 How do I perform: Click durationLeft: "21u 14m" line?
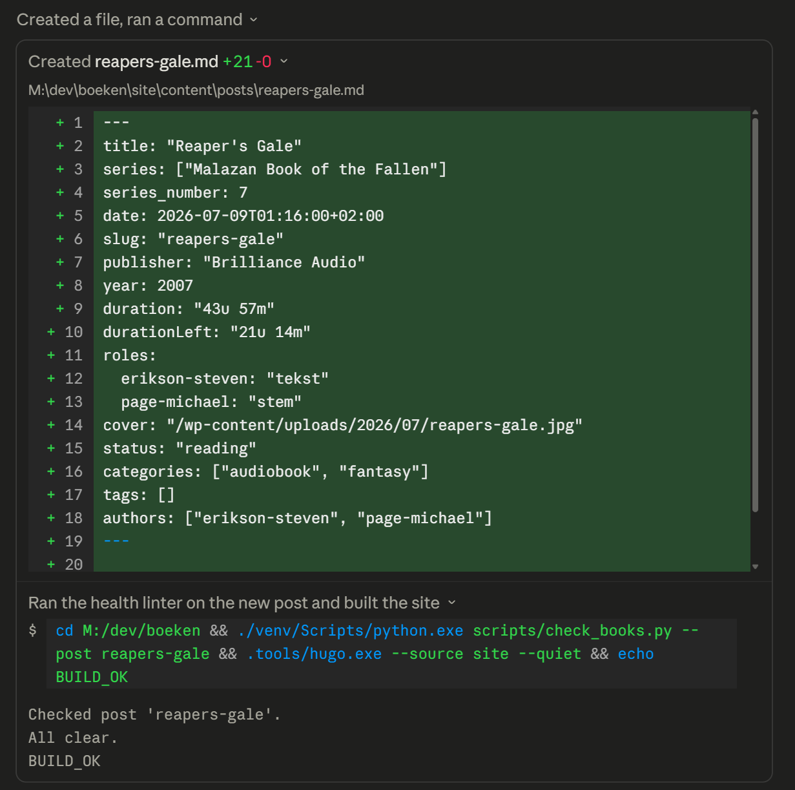(207, 332)
